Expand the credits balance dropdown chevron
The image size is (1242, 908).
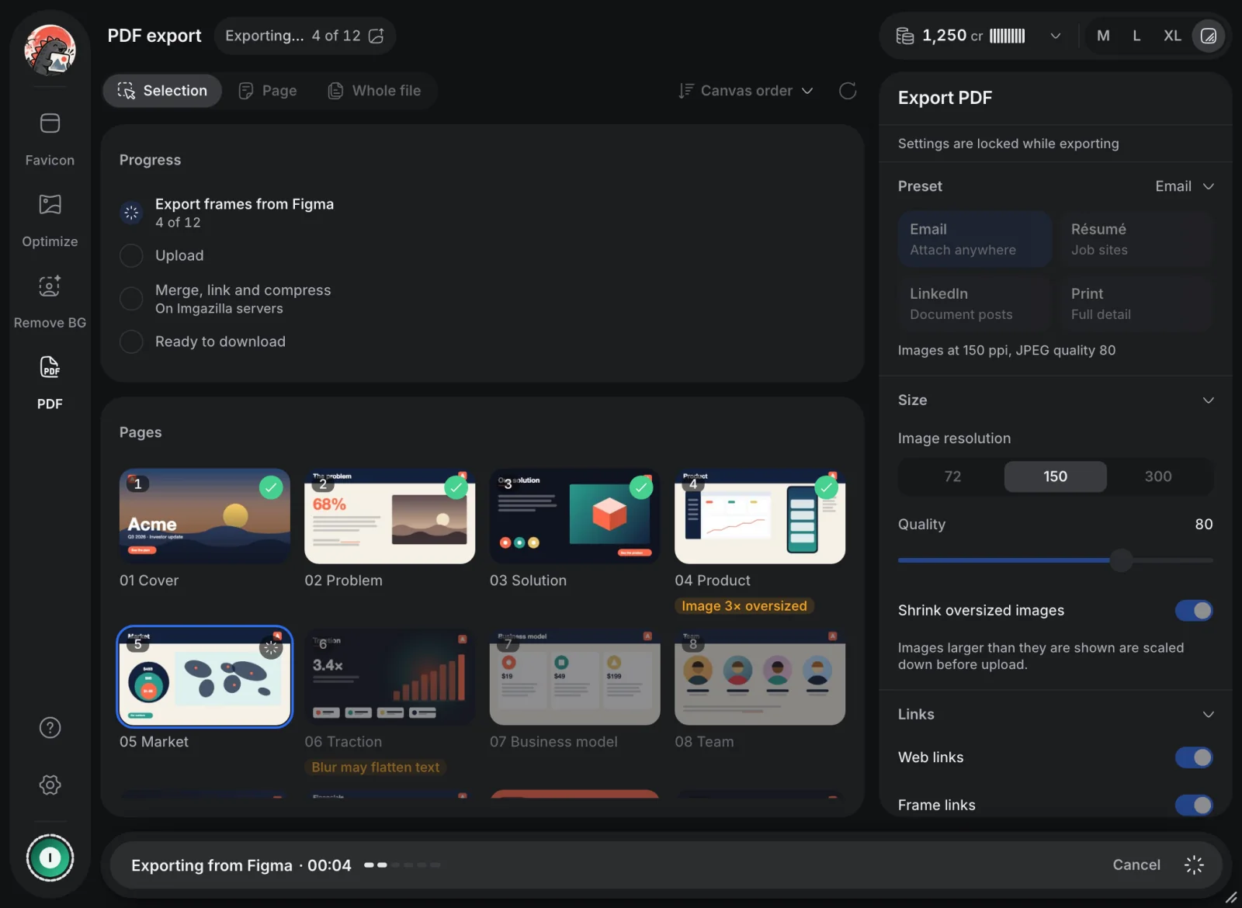click(x=1055, y=36)
